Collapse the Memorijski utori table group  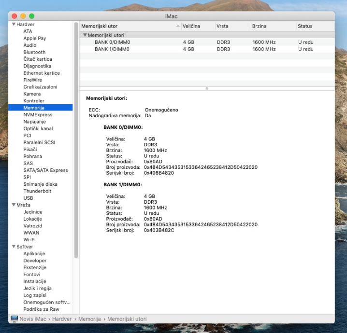coord(85,35)
